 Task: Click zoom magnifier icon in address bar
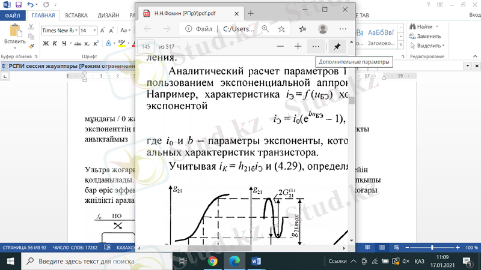click(x=265, y=29)
